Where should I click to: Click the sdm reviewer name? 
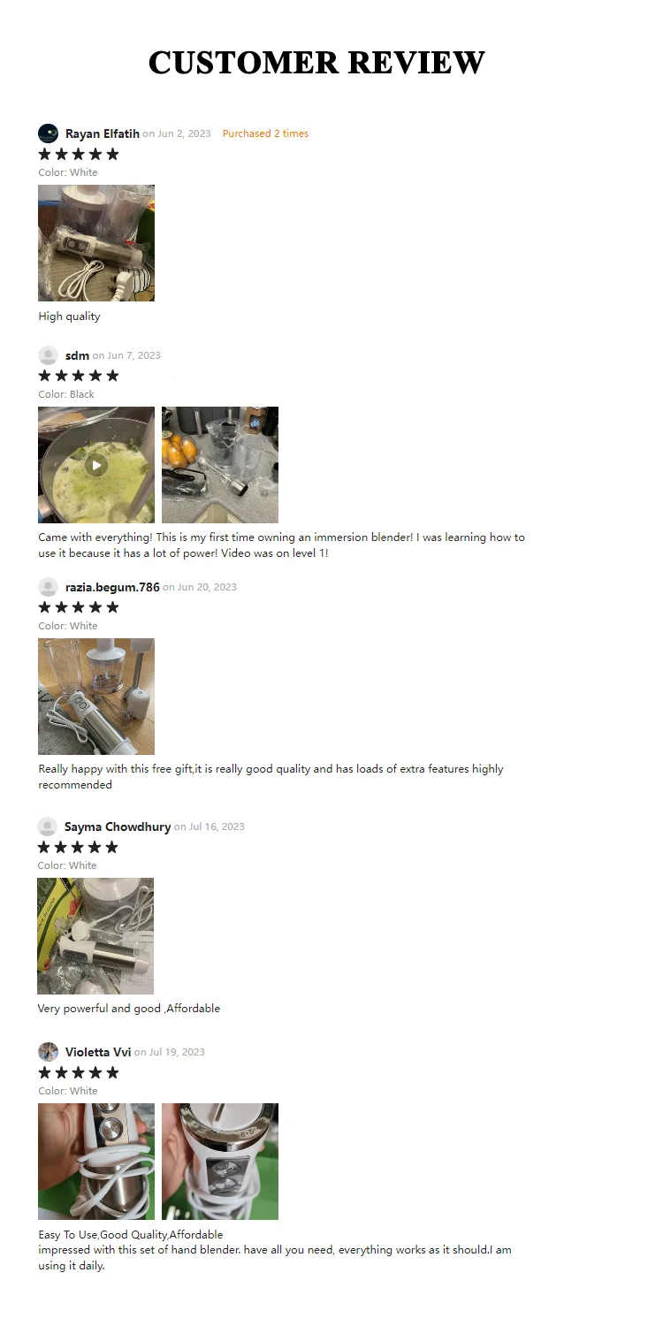(77, 355)
